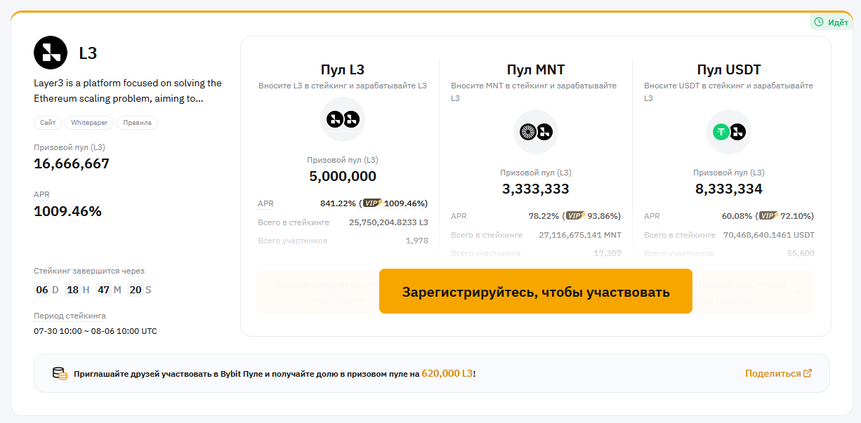The height and width of the screenshot is (423, 861).
Task: Open the Whitepaper tag
Action: pos(89,123)
